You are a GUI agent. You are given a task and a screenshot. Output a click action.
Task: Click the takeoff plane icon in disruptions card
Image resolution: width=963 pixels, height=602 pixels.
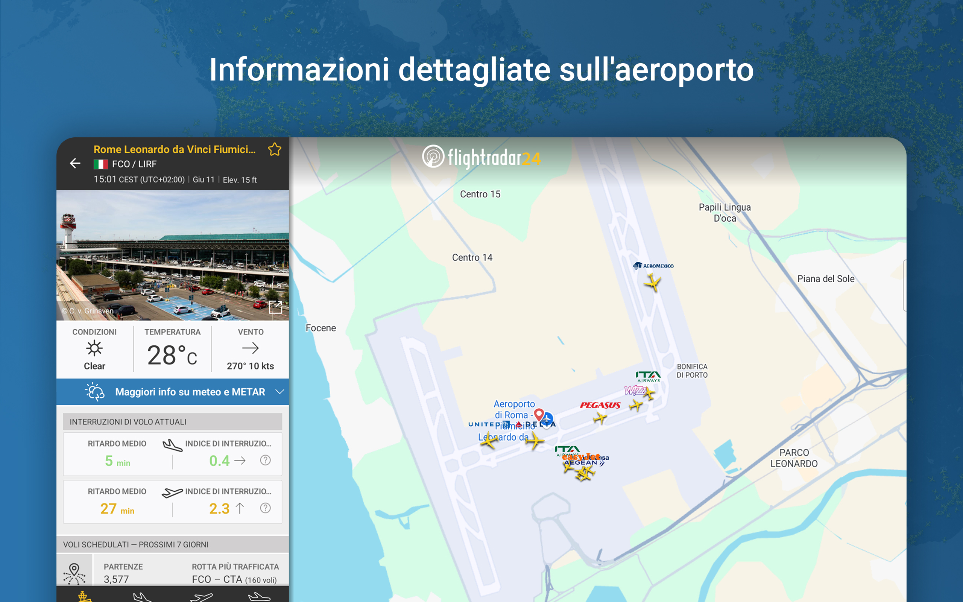click(x=172, y=493)
